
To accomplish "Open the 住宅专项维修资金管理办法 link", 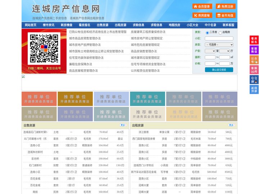I will click(148, 64).
